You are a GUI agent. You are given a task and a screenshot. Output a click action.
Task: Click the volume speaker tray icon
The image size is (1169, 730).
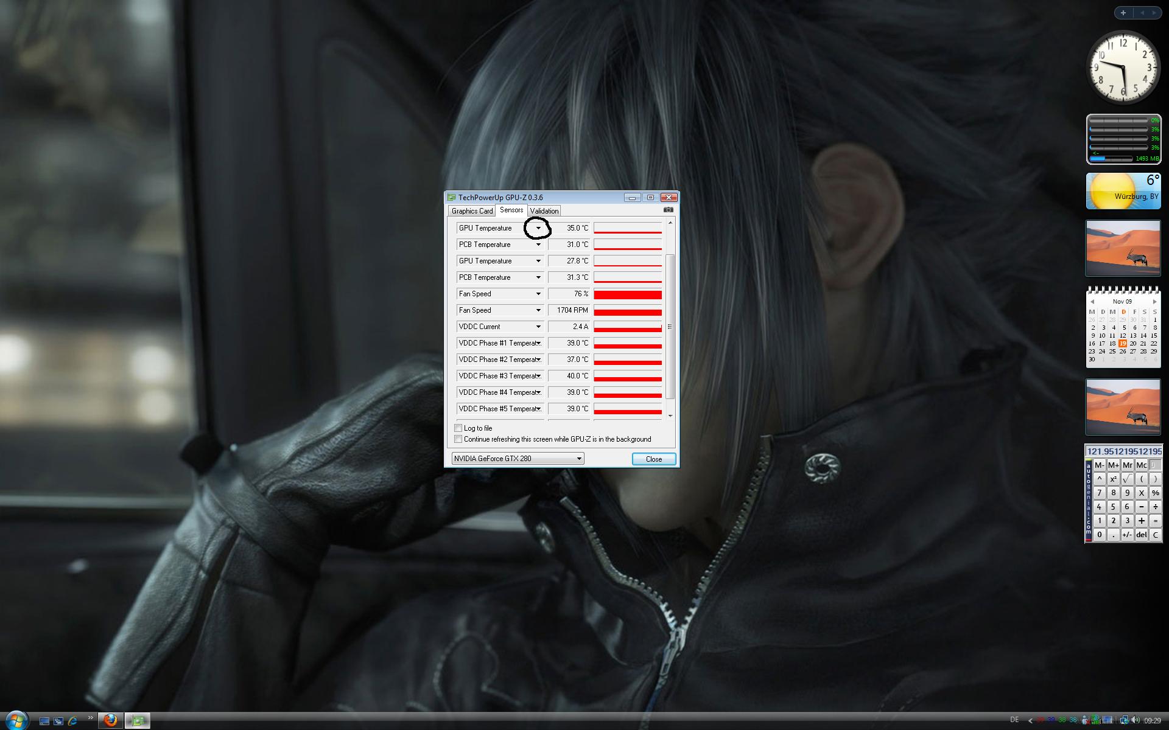(x=1135, y=720)
